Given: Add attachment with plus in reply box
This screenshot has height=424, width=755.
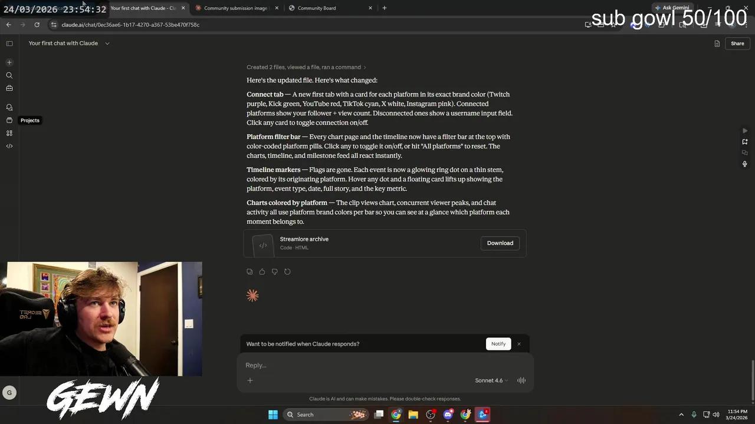Looking at the screenshot, I should coord(250,380).
